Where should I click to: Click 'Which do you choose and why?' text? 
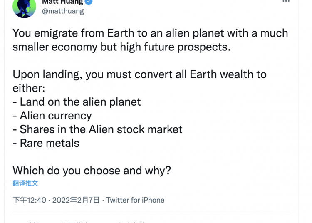[92, 171]
